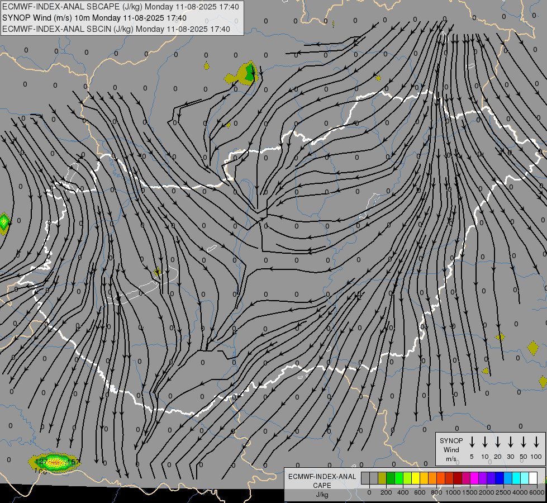
Task: Pick the pure blue CAPE legend swatch
Action: (x=499, y=478)
